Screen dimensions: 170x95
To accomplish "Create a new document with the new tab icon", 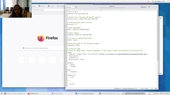I will 76,7.
